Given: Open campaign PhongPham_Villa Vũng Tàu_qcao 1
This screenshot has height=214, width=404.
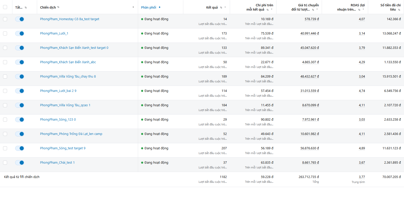Looking at the screenshot, I should pos(65,105).
